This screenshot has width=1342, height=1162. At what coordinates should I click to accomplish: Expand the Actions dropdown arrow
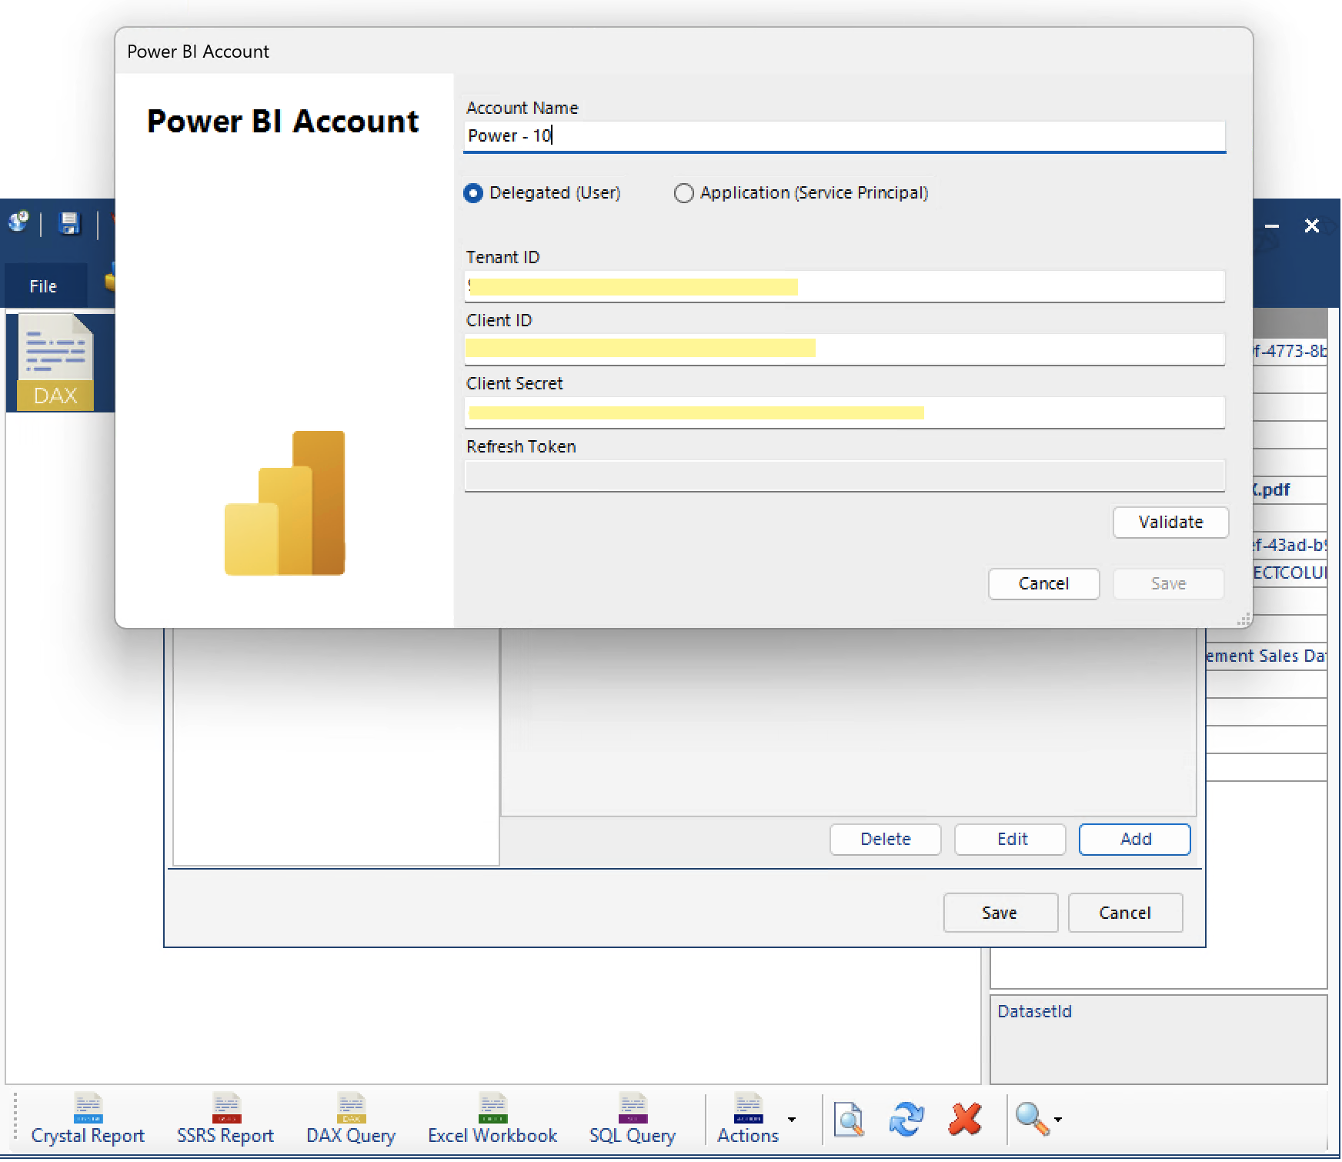click(792, 1120)
